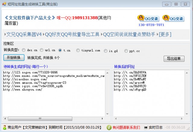The image size is (193, 132).
Task: Click result http://t.cn/RhDUOJO
Action: pos(130,86)
